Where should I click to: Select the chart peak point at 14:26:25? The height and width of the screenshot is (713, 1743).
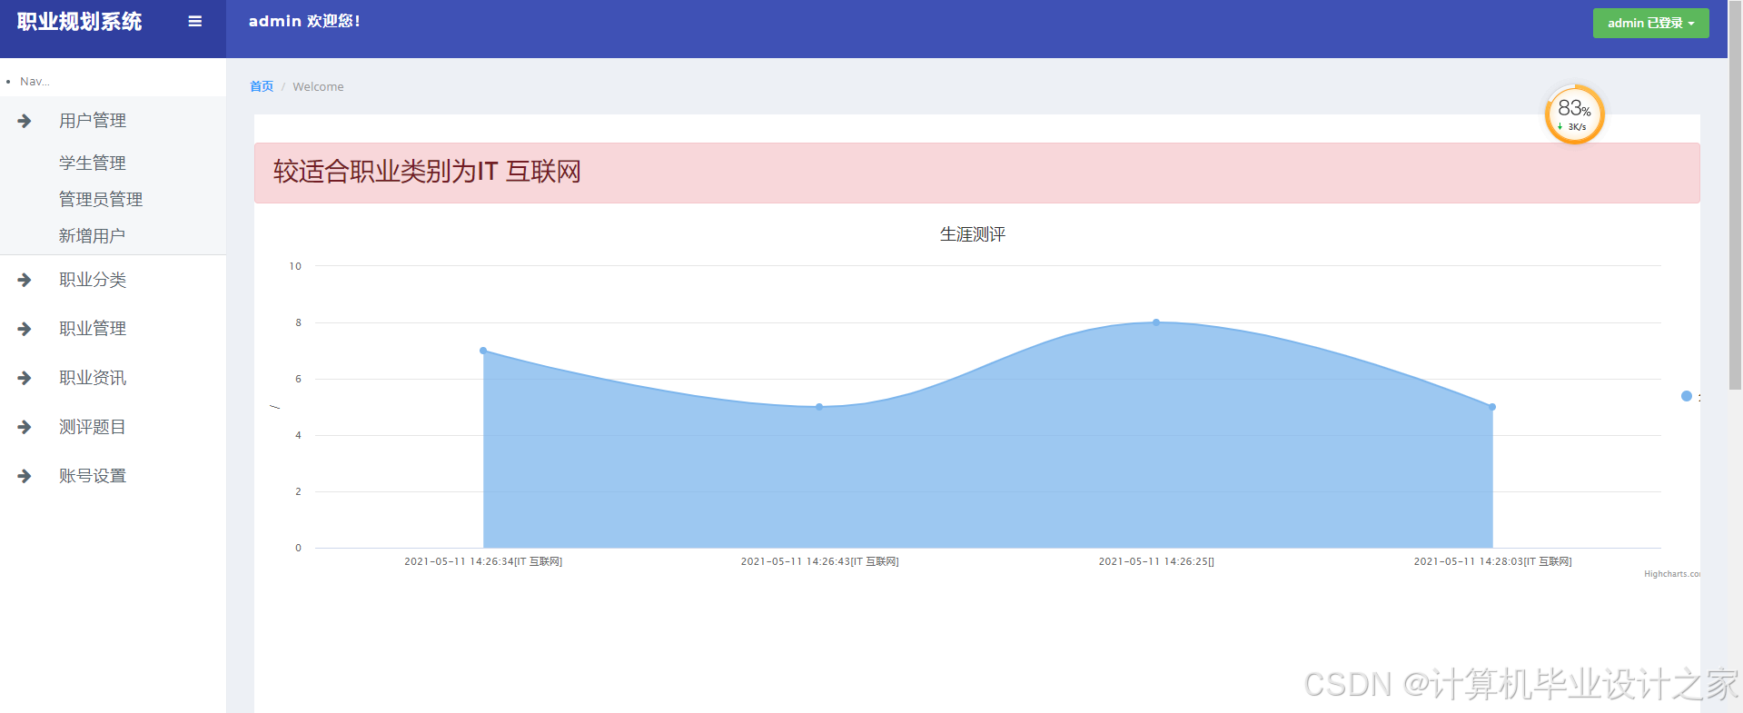(1156, 322)
